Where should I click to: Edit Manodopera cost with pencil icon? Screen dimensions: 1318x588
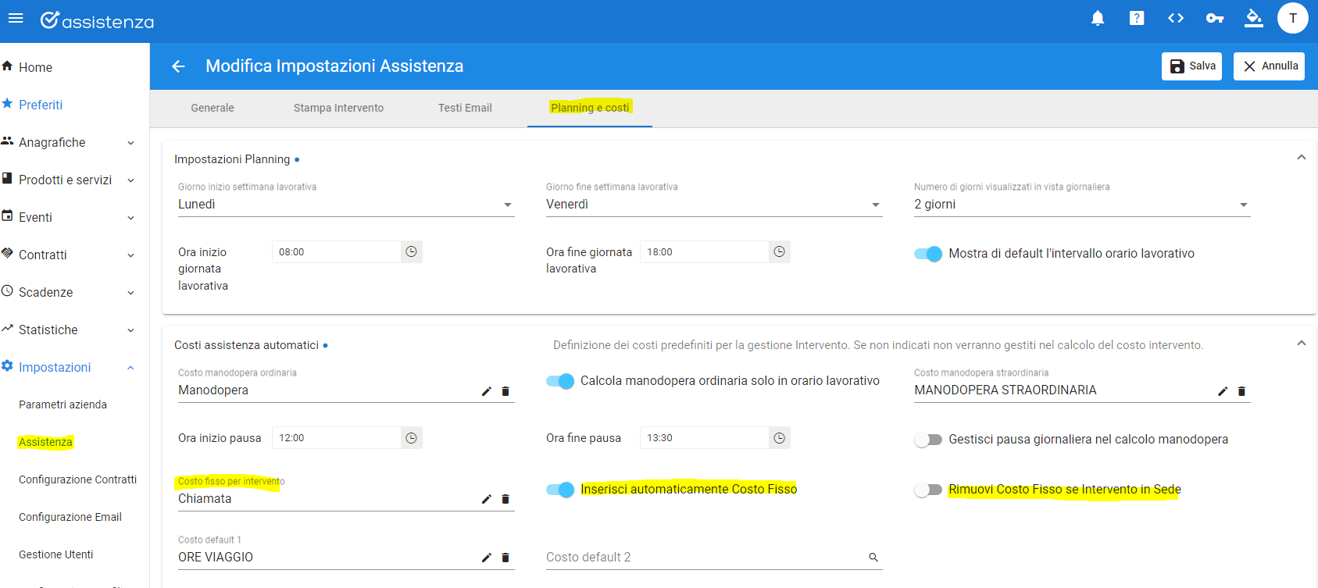point(487,391)
